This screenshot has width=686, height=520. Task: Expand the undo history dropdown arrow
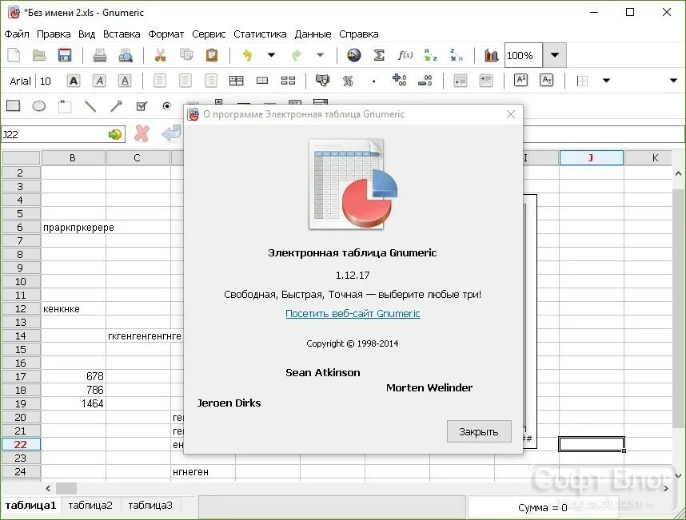(x=271, y=55)
